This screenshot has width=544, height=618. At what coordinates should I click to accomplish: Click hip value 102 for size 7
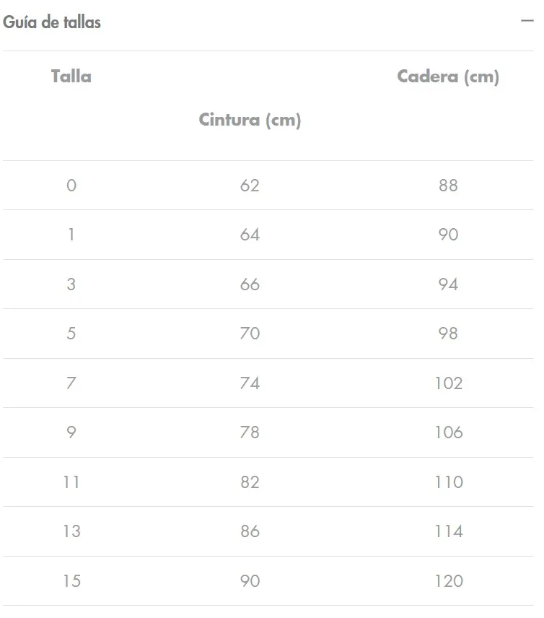[x=448, y=383]
